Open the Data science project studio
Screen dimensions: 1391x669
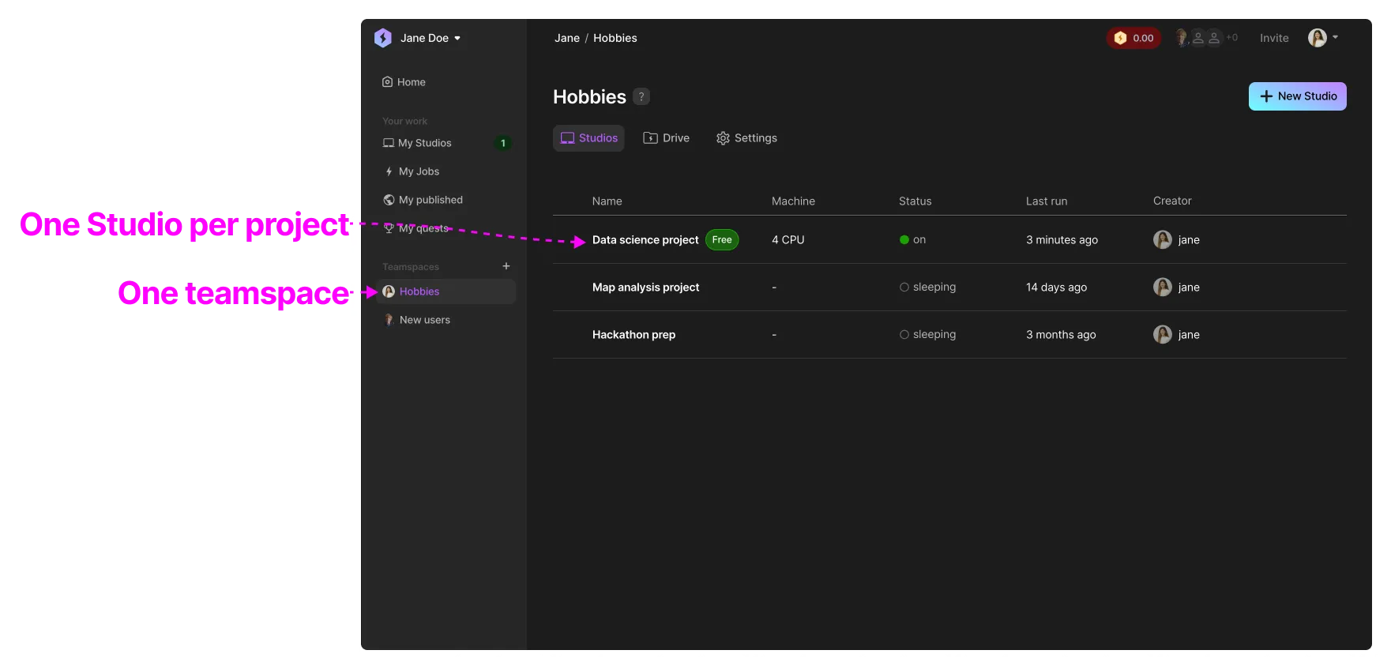(x=645, y=240)
